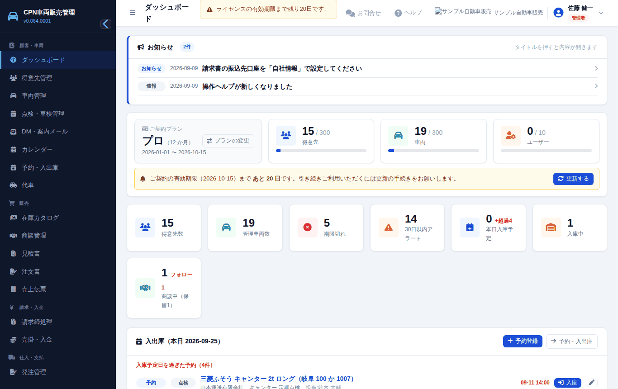
Task: Click the ユーザー usage progress bar
Action: [546, 151]
